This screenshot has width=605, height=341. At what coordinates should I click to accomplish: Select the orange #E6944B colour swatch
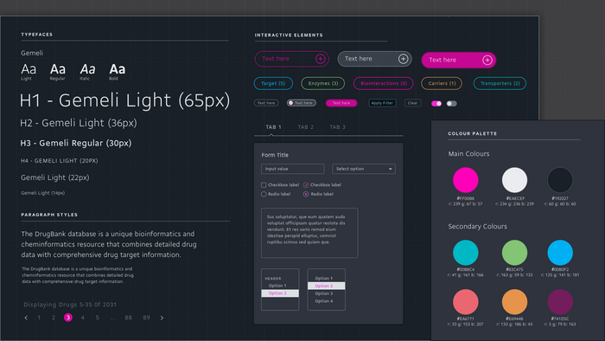[514, 302]
